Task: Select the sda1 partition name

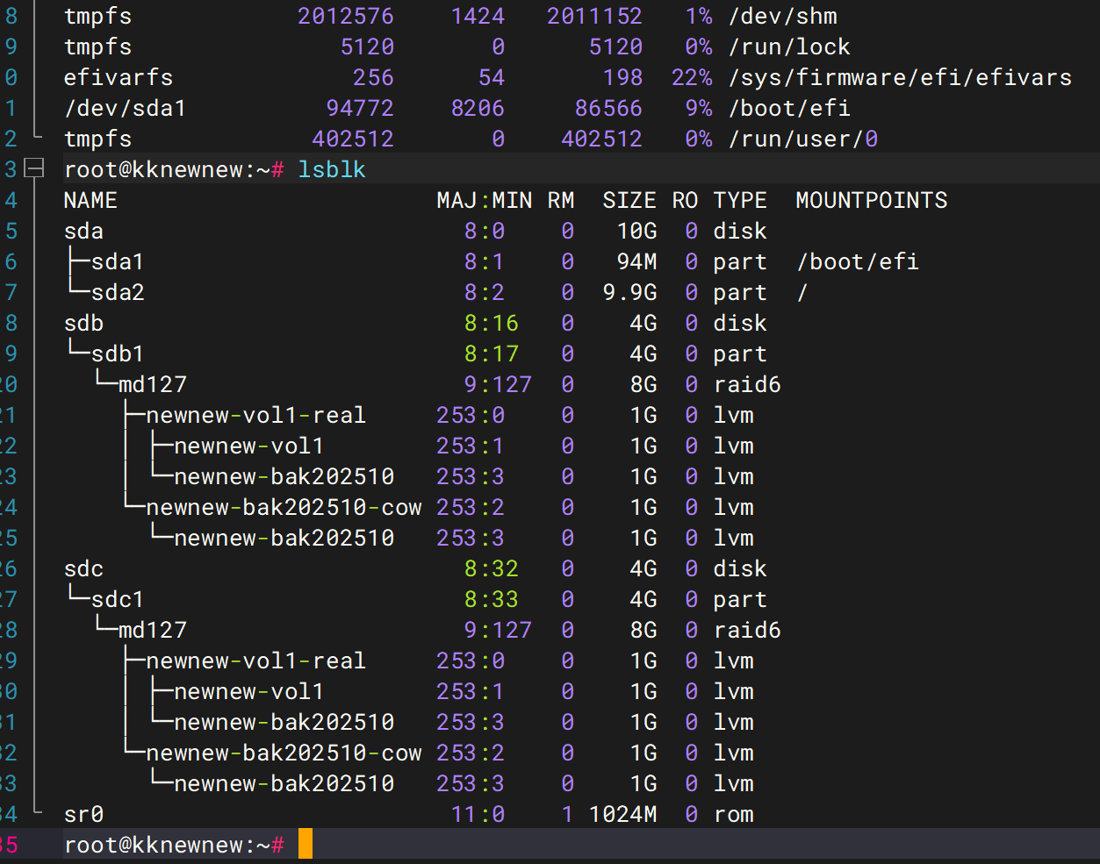Action: click(x=118, y=261)
